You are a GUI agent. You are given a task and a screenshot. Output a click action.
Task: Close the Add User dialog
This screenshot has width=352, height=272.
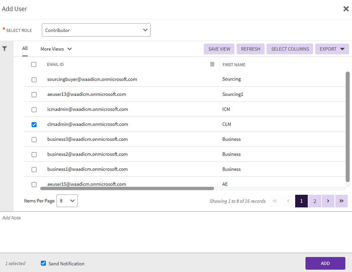click(346, 9)
